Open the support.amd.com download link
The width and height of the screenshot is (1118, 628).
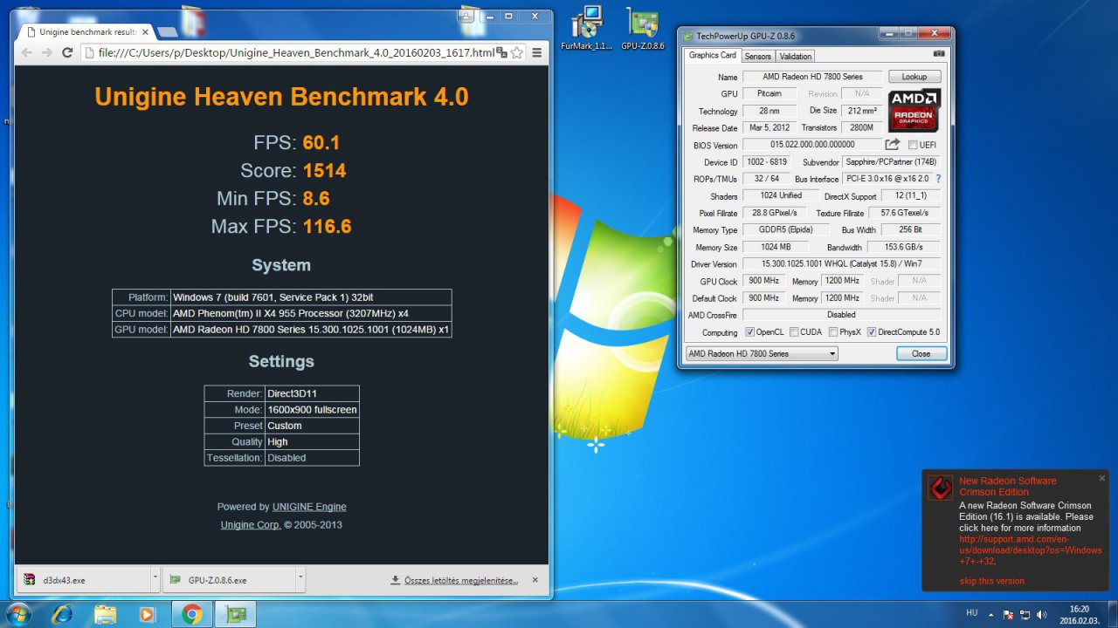click(1030, 550)
